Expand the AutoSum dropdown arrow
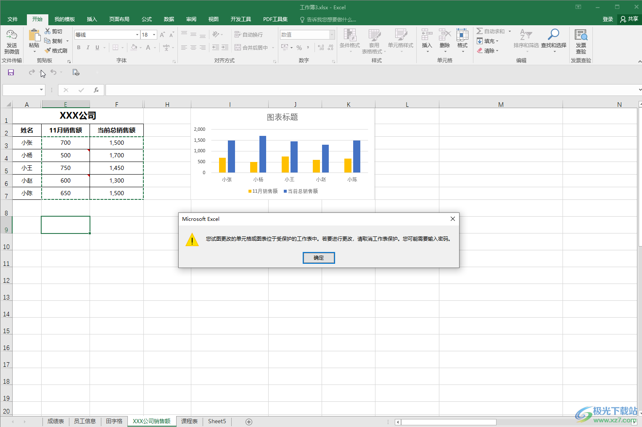This screenshot has height=427, width=642. point(510,31)
